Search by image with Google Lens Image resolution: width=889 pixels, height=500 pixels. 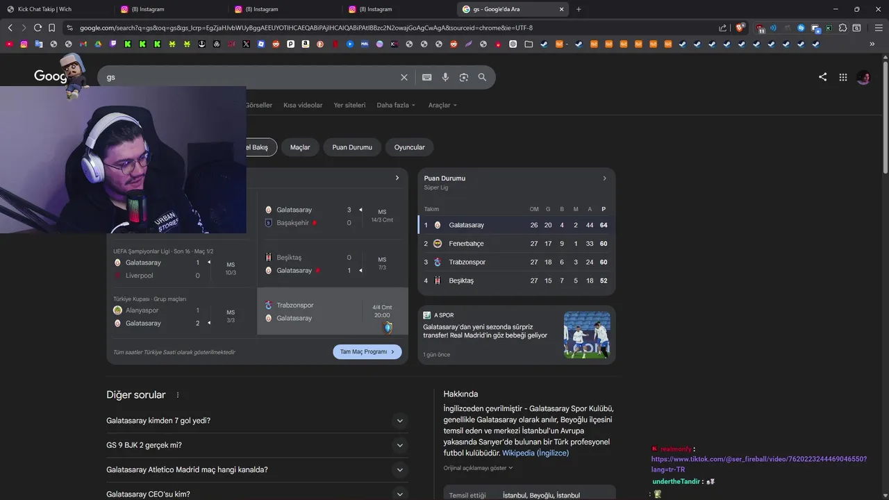pyautogui.click(x=464, y=77)
